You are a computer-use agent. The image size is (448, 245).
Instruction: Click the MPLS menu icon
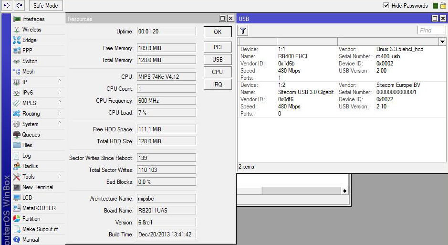click(x=17, y=103)
